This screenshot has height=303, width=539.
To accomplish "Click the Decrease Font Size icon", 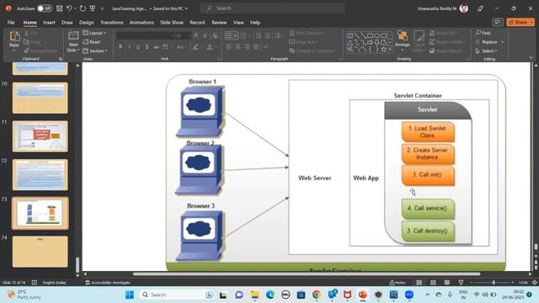I will click(205, 35).
